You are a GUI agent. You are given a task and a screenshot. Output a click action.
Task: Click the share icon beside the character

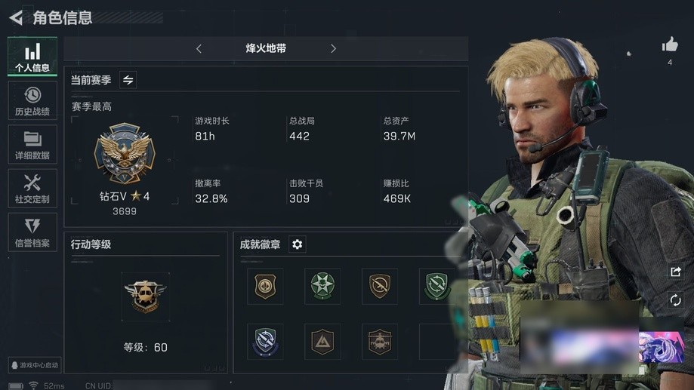[675, 272]
